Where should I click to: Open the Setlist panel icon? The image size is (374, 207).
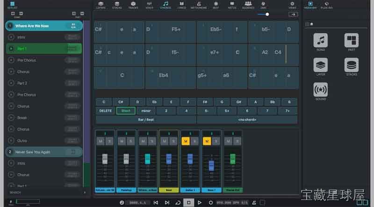tap(12, 5)
